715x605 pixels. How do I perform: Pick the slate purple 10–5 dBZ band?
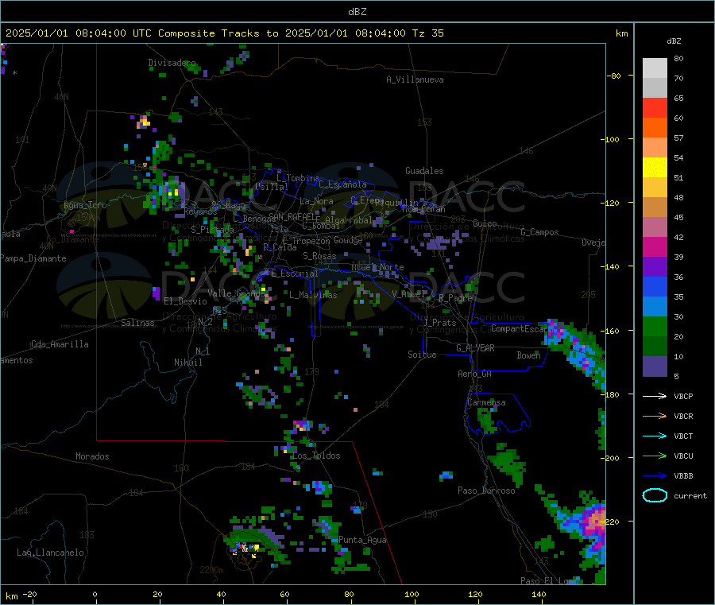[655, 366]
